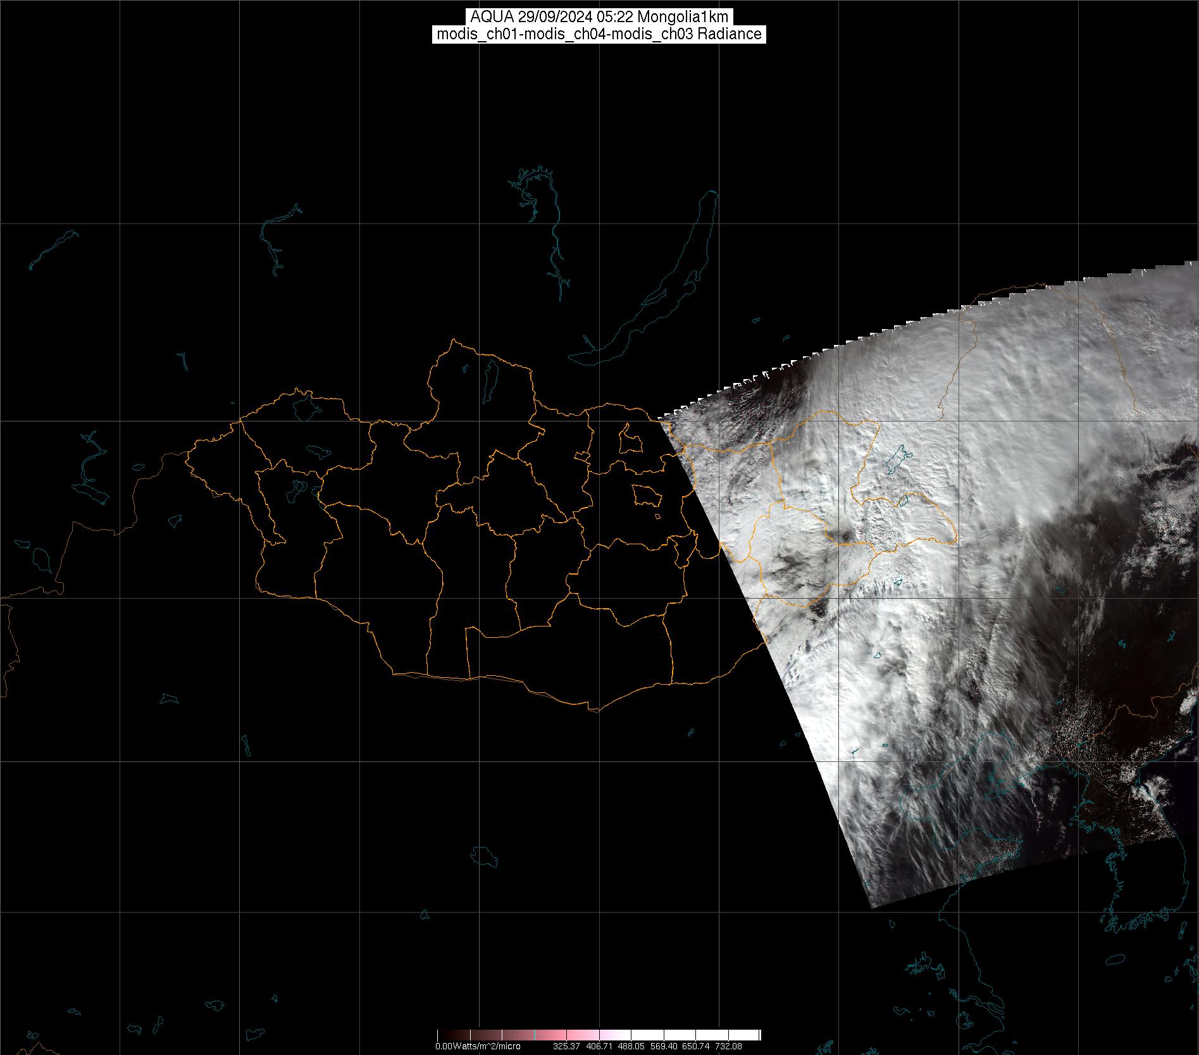Click the white right end of color bar
The image size is (1199, 1055).
point(753,1034)
